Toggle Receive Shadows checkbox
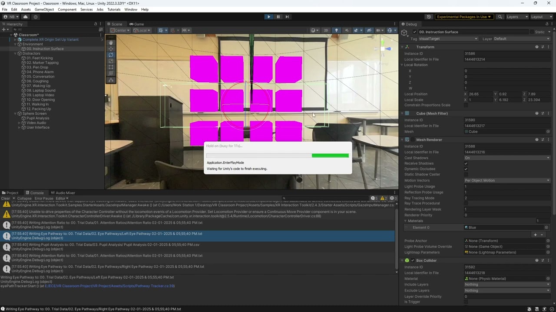 tap(466, 163)
